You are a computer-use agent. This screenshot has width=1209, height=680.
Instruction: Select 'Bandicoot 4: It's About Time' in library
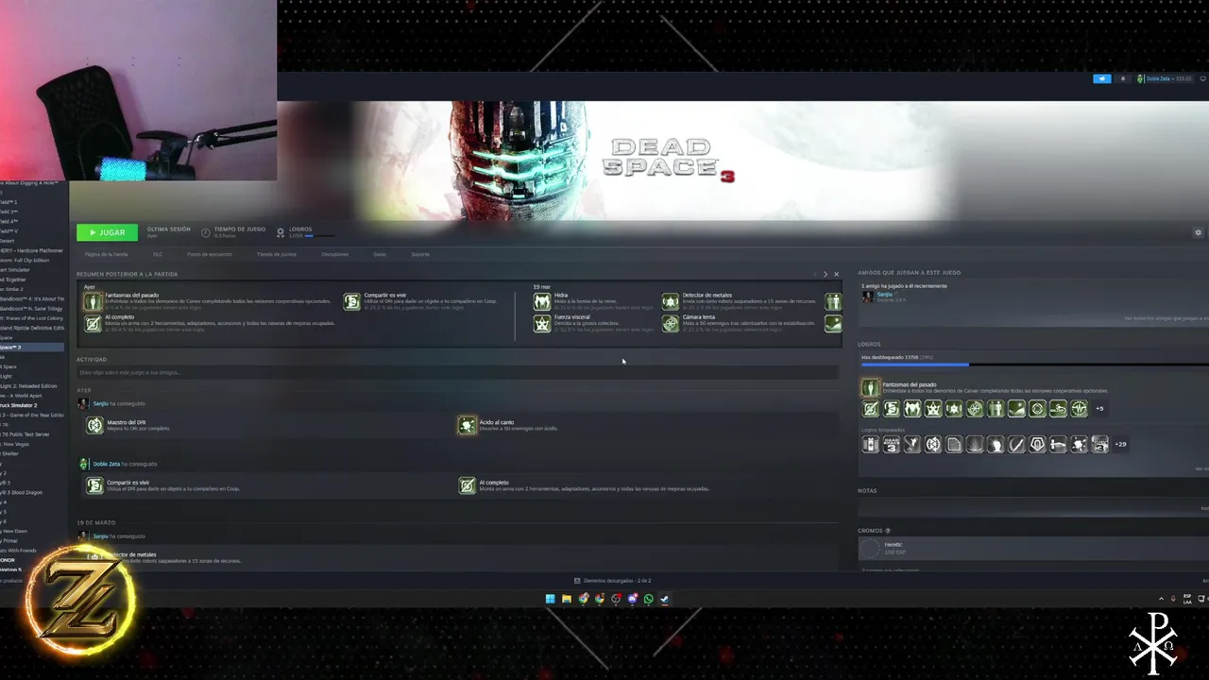point(31,298)
